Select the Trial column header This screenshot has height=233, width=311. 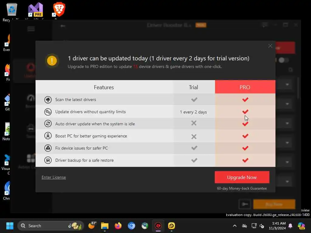(x=193, y=87)
